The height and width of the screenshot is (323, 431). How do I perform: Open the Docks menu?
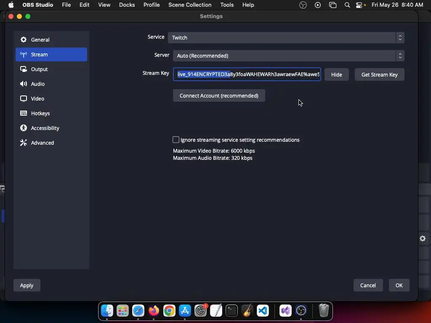click(x=127, y=5)
